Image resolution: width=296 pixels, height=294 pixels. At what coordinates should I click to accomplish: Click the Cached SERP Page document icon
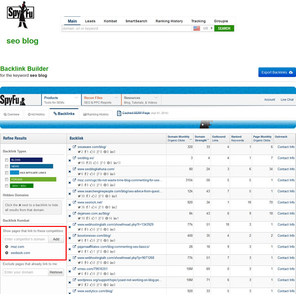pos(119,113)
